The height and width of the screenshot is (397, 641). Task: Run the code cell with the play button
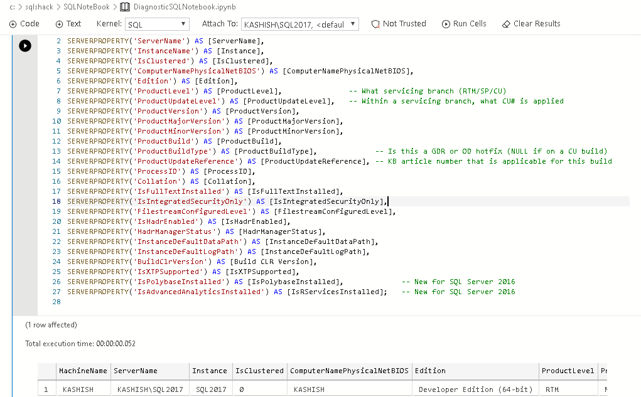25,45
